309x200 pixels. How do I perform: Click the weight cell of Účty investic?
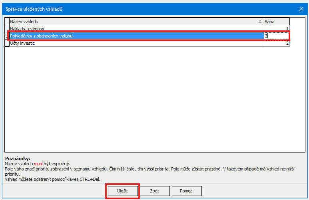(x=276, y=43)
